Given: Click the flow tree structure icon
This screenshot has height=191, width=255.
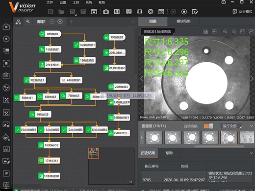Looking at the screenshot, I should click(x=18, y=22).
